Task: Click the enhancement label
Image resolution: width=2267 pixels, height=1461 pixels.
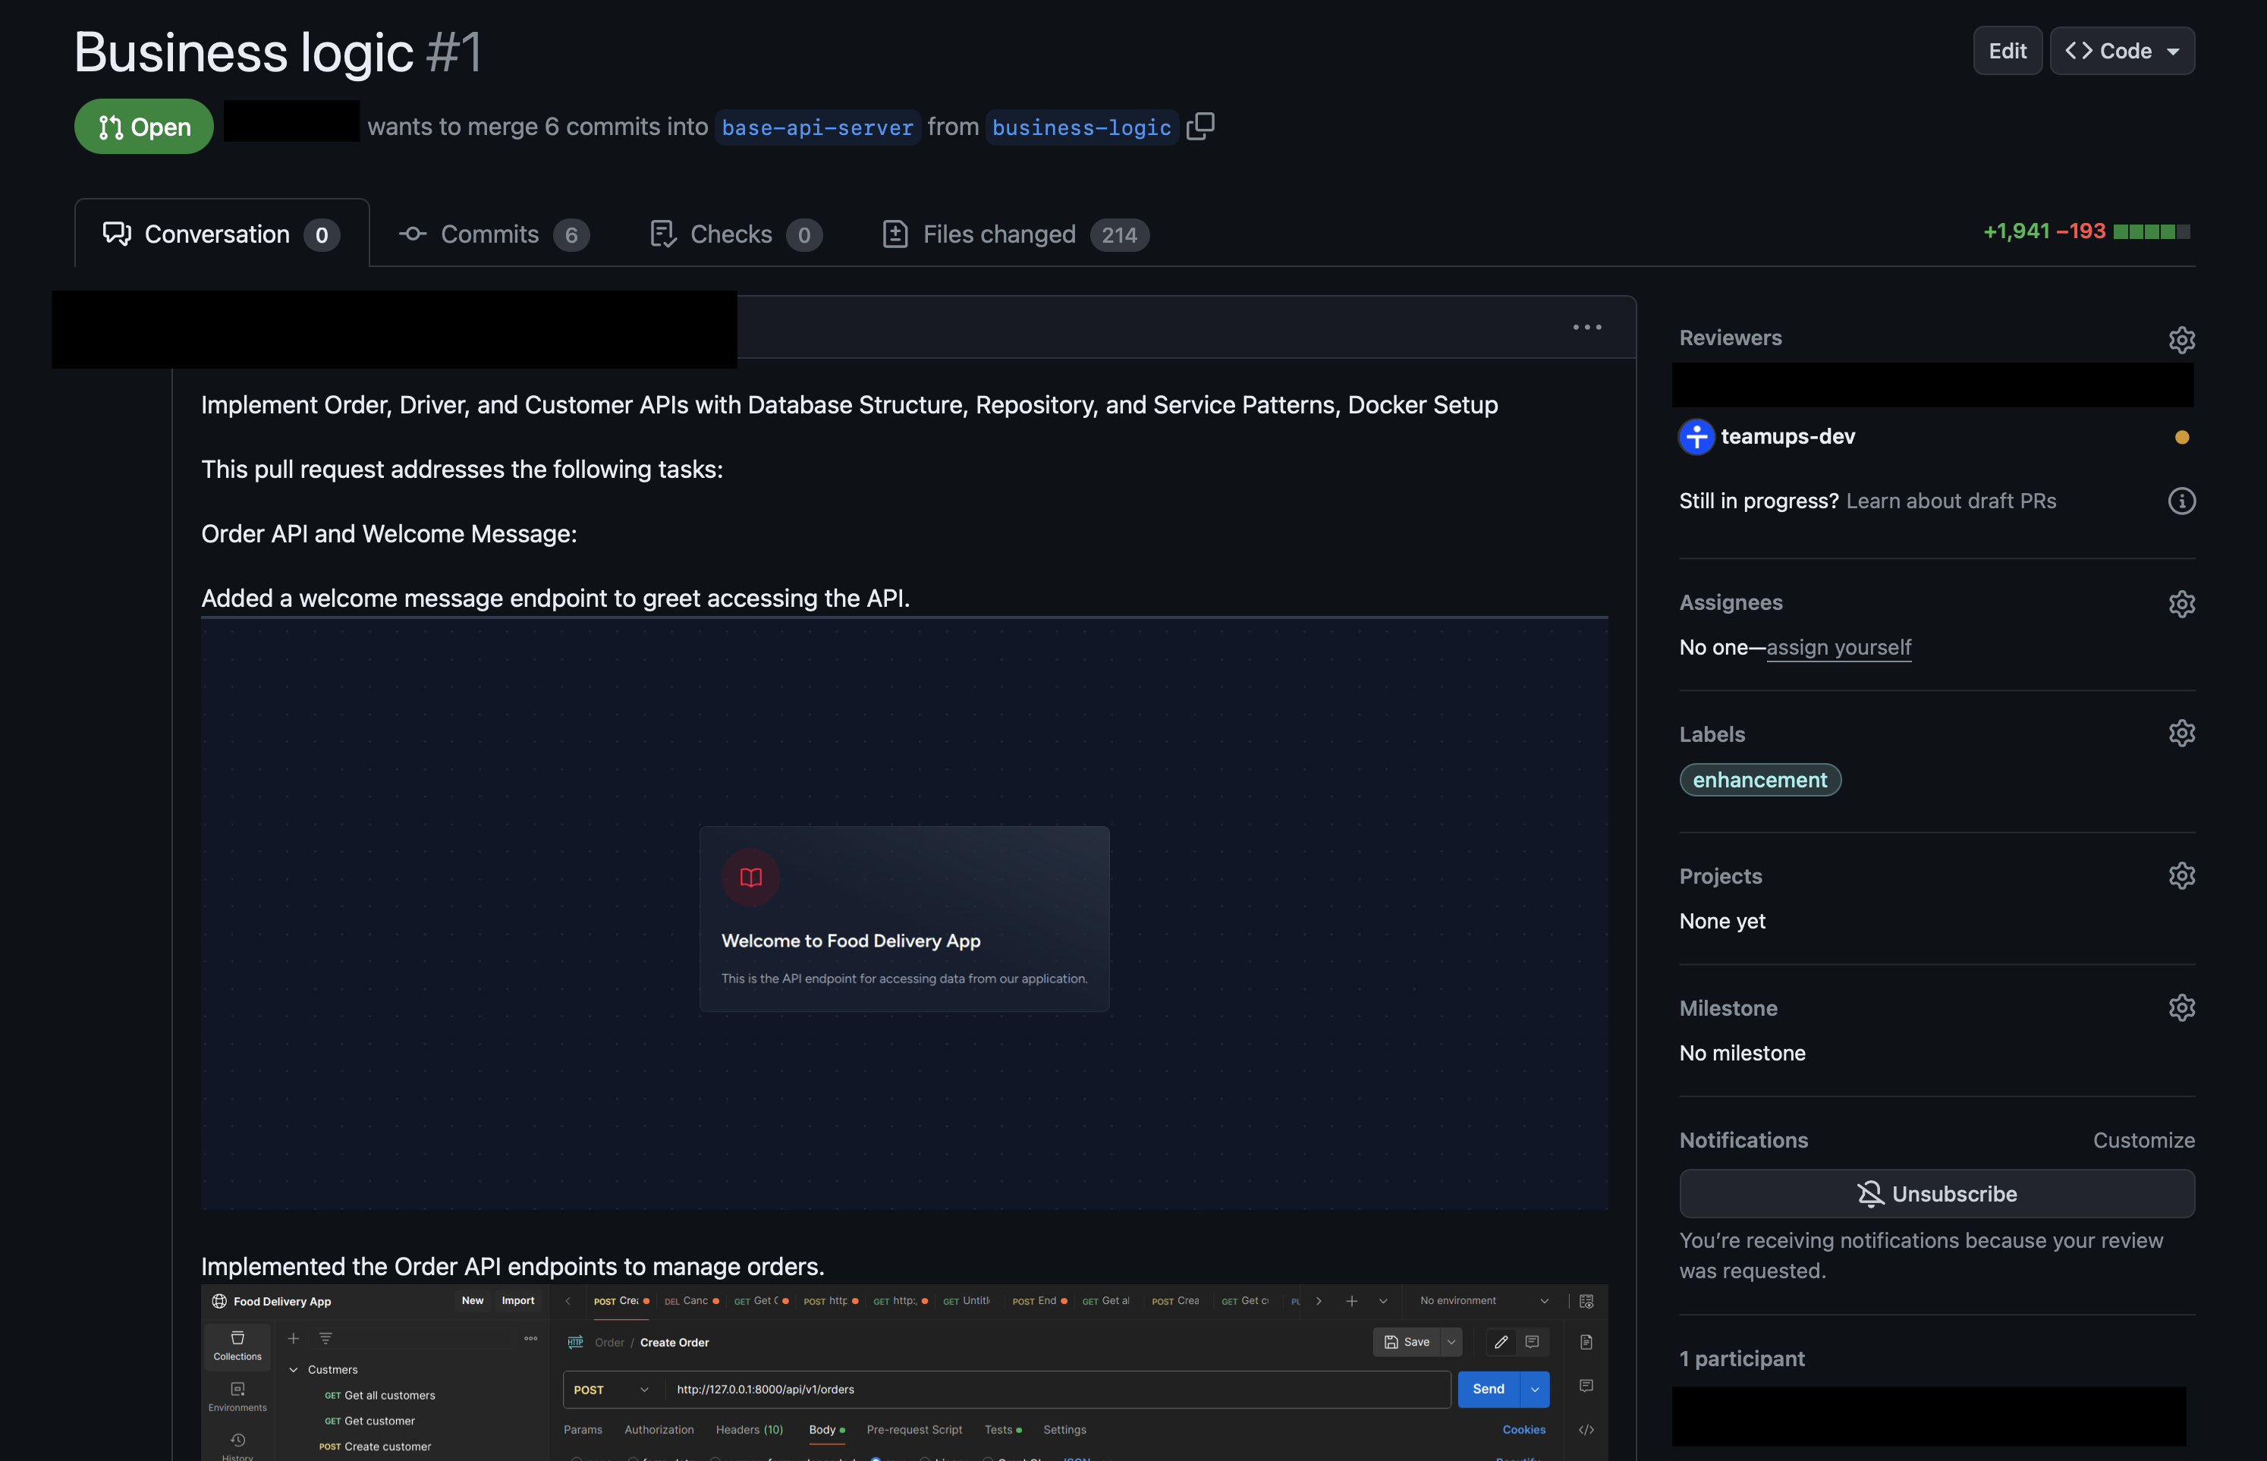Action: [1759, 780]
